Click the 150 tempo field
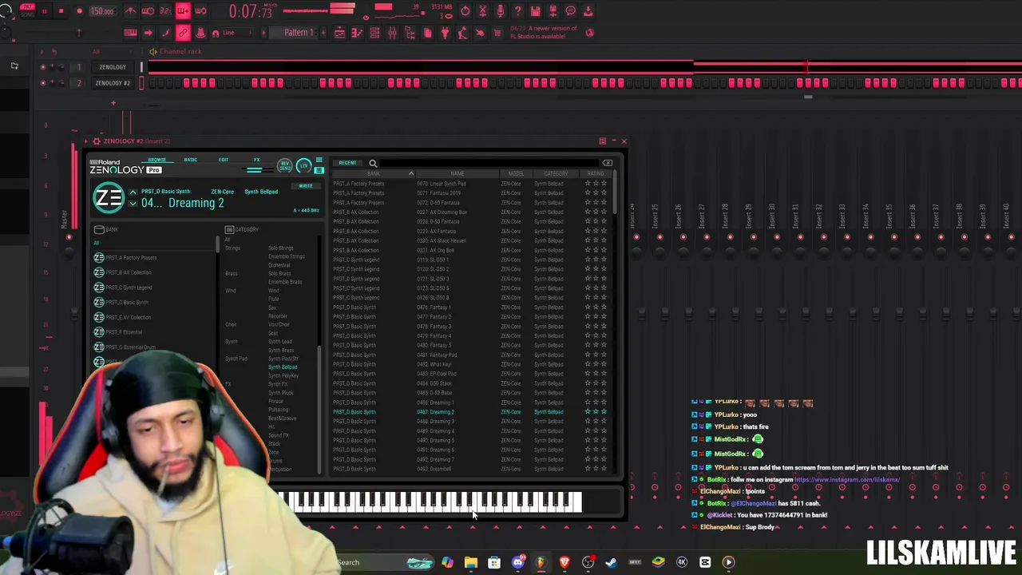 coord(101,11)
